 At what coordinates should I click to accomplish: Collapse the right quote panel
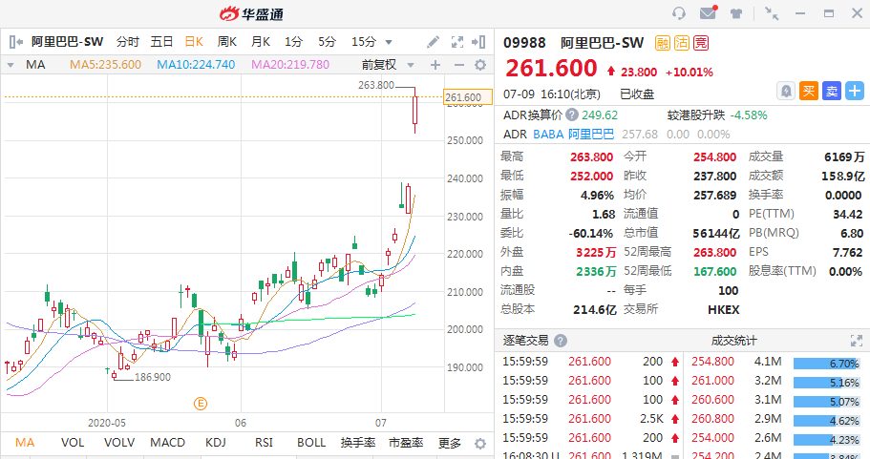[480, 42]
